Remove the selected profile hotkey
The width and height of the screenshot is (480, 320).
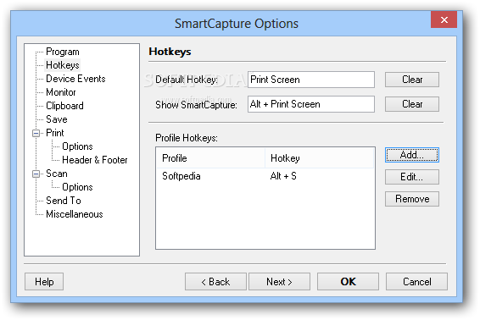point(412,199)
